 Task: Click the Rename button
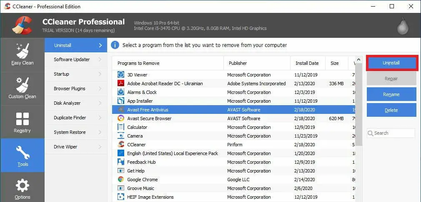[x=391, y=94]
